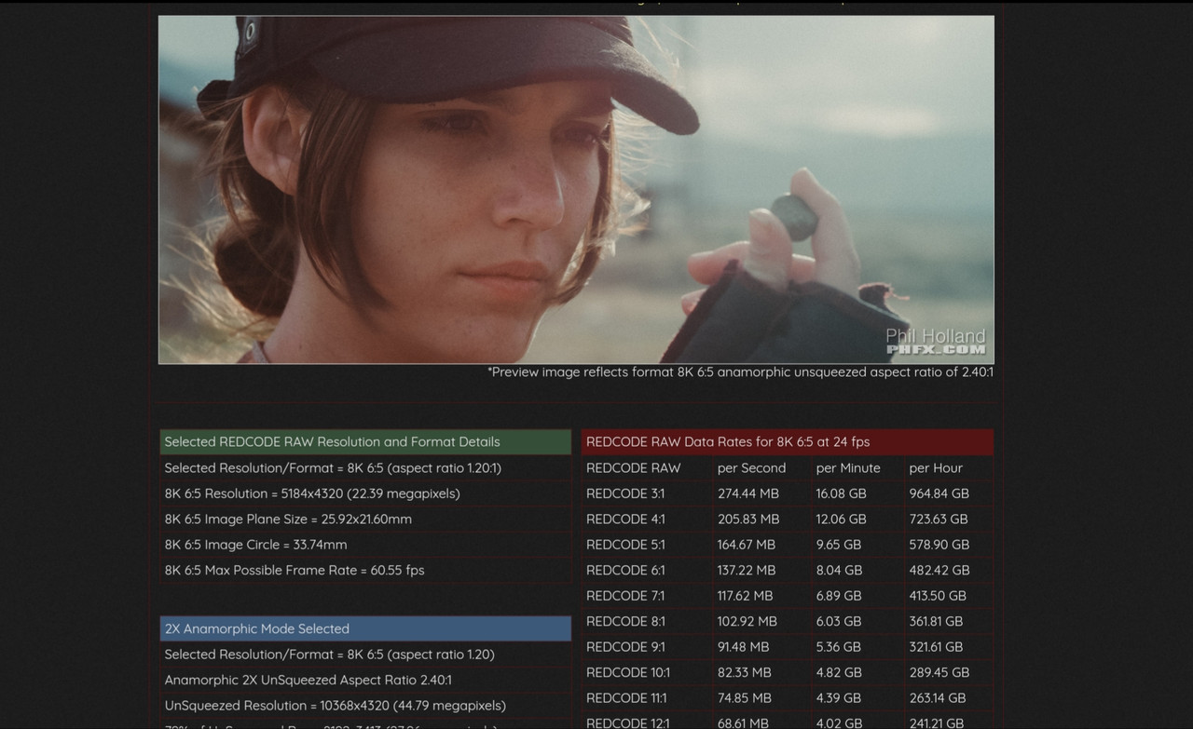Click the 'per Second' column heading

click(751, 468)
